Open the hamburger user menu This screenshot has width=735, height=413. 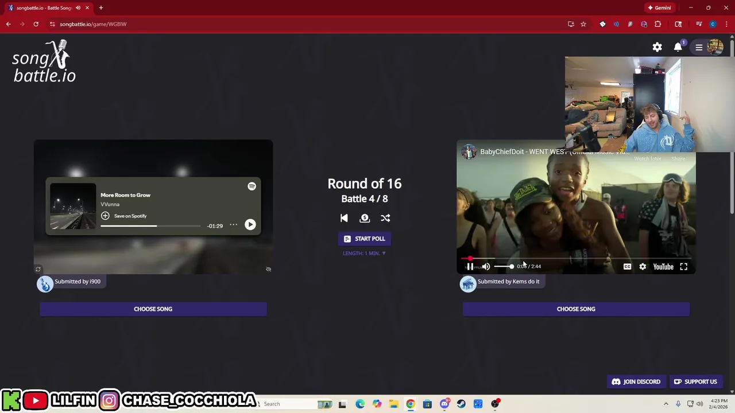click(x=699, y=48)
